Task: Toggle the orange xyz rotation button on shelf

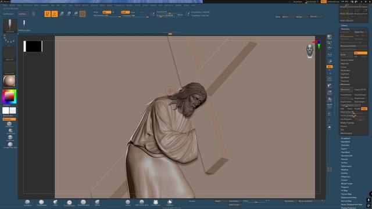Action: 330,67
